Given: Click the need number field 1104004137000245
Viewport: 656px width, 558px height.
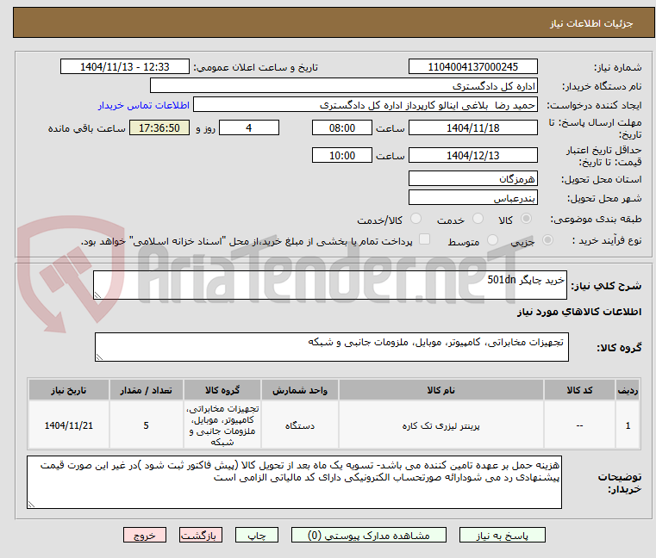Looking at the screenshot, I should pyautogui.click(x=472, y=66).
